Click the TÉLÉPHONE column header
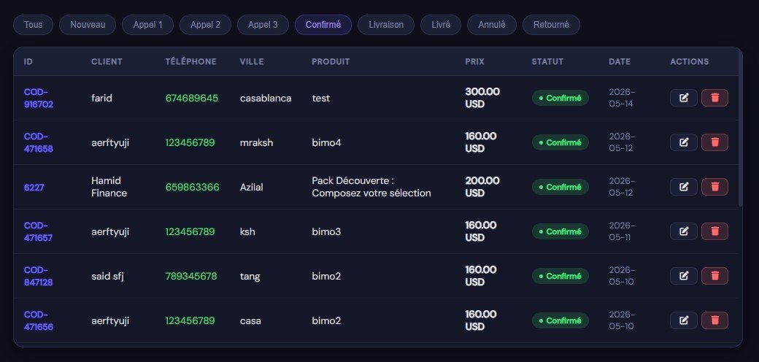759x362 pixels. click(x=190, y=61)
